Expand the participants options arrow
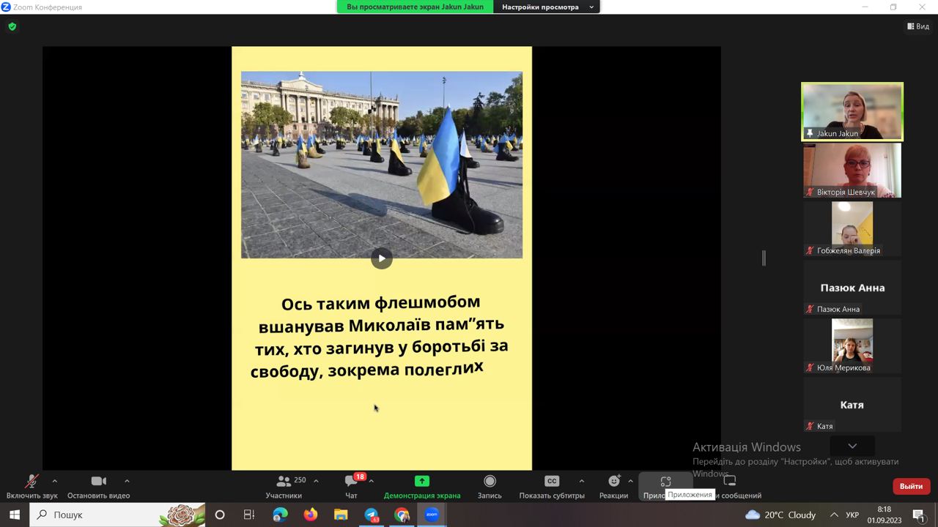This screenshot has height=527, width=938. [x=316, y=481]
